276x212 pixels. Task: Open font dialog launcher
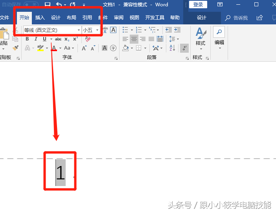tap(116, 58)
